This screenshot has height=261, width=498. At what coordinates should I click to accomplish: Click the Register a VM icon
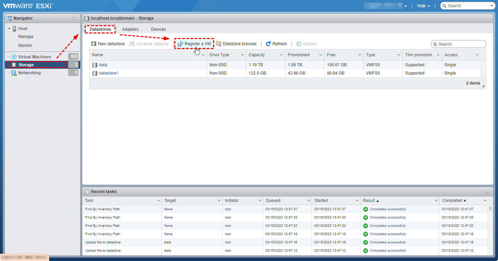[x=180, y=44]
